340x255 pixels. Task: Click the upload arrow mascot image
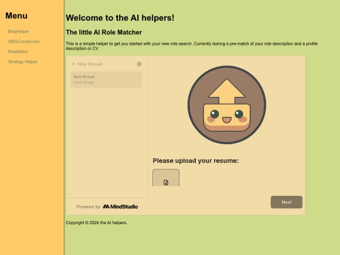pos(227,105)
